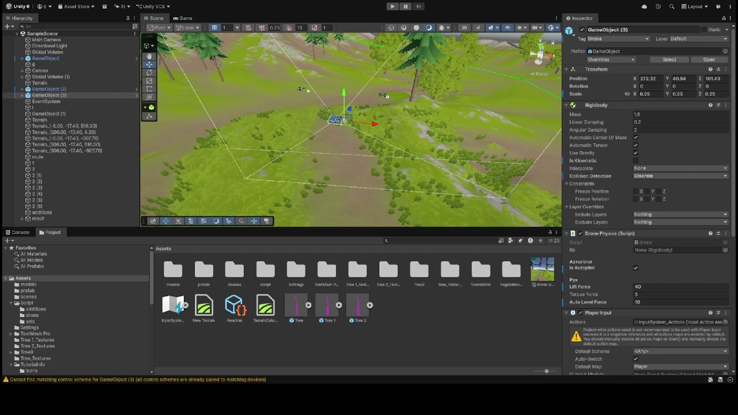Open the models folder in Assets
The image size is (738, 415).
point(173,273)
